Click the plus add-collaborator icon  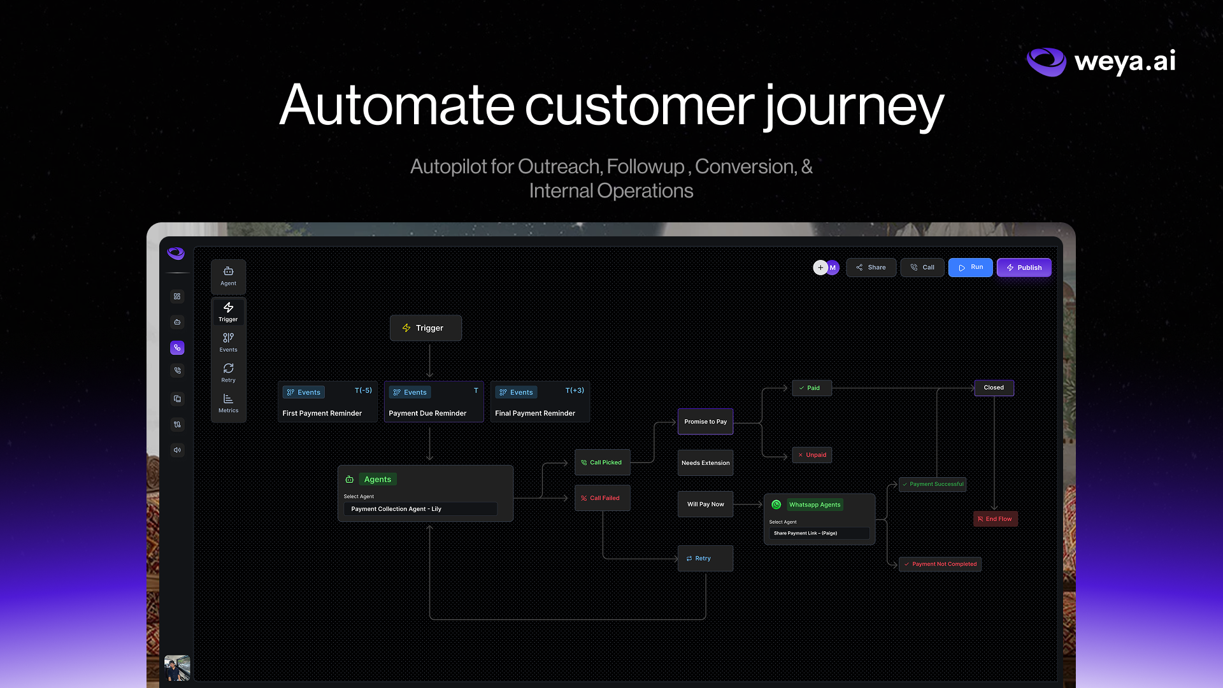pyautogui.click(x=820, y=268)
